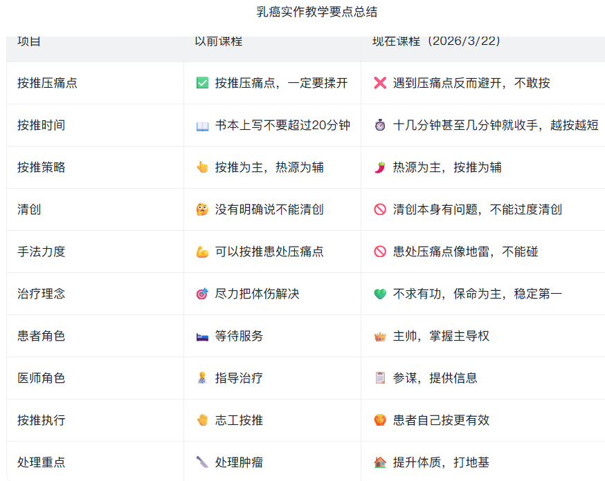Click the crown icon beside 主帅，掌握主导权
Screen dimensions: 605x481
point(380,336)
